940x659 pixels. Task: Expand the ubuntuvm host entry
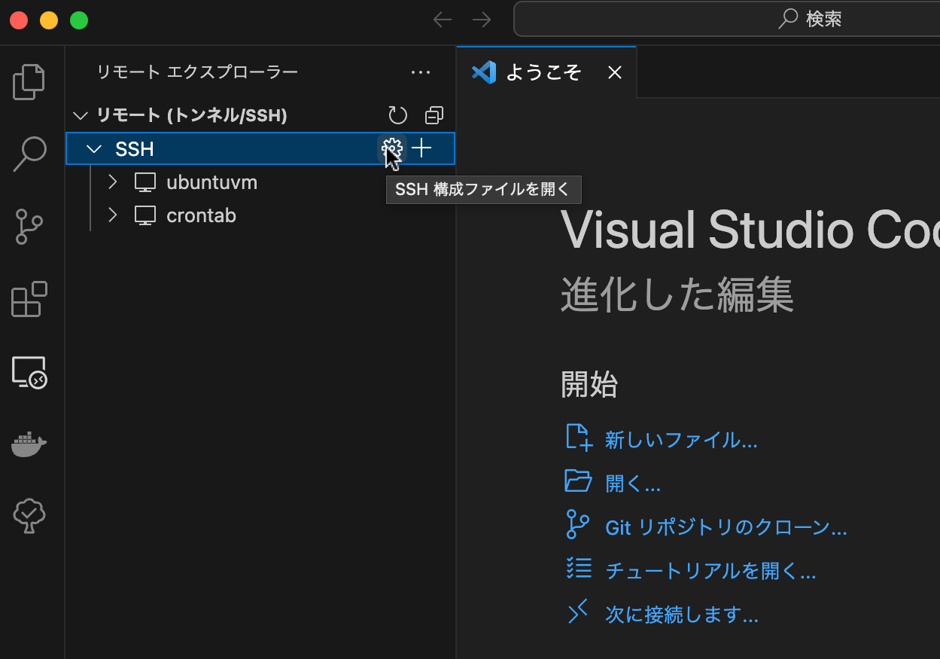coord(111,182)
